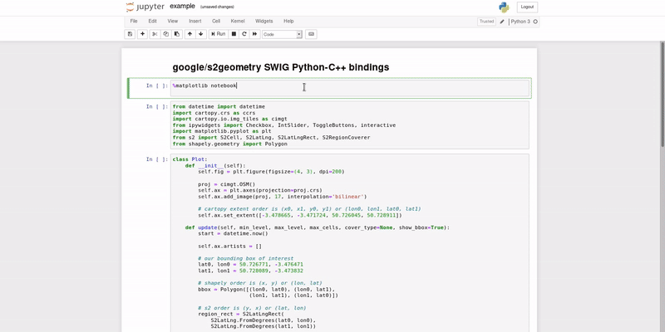This screenshot has width=665, height=332.
Task: Click the Run button
Action: [219, 34]
